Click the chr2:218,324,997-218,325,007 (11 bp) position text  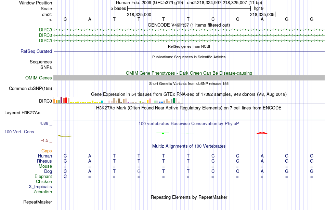tap(224, 3)
